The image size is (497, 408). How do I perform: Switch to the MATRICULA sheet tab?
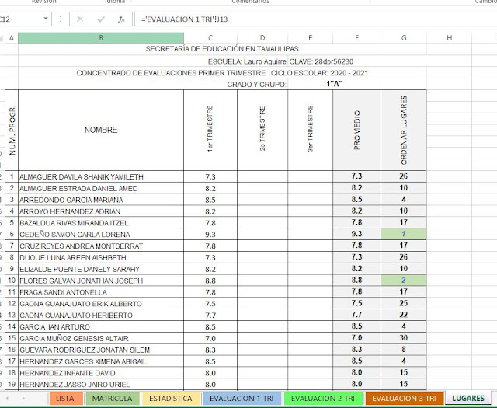coord(112,399)
